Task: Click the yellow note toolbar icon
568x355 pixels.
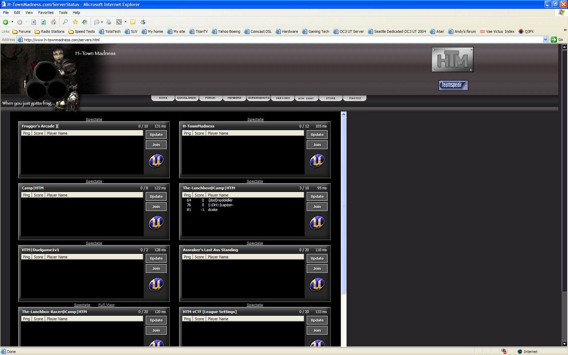Action: click(x=133, y=22)
